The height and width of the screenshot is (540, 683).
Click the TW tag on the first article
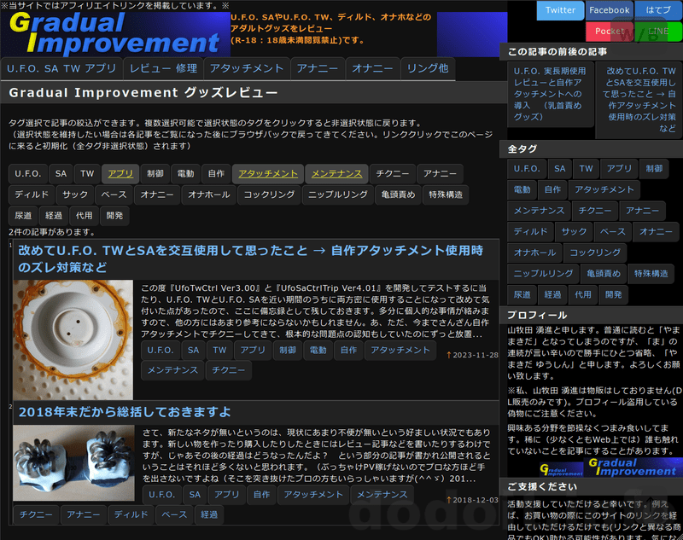click(x=219, y=351)
